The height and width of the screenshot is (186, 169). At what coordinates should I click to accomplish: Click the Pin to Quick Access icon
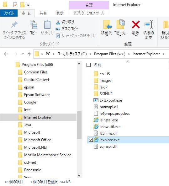(14, 25)
